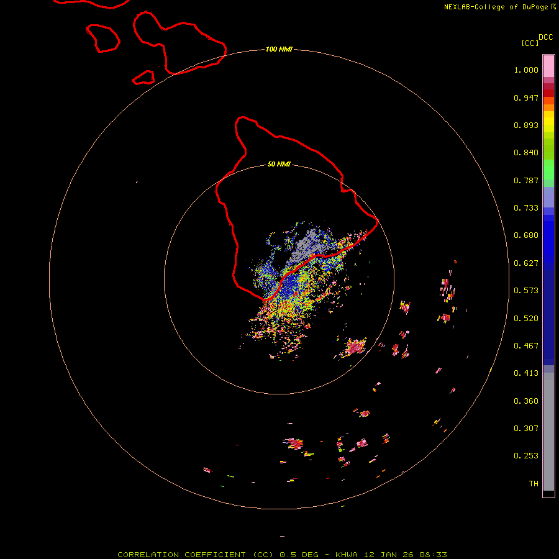Click the 0.307 scale value
559x559 pixels.
coord(526,429)
